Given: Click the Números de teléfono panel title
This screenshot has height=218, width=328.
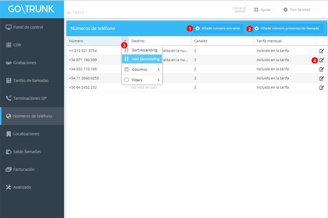Looking at the screenshot, I should 93,28.
